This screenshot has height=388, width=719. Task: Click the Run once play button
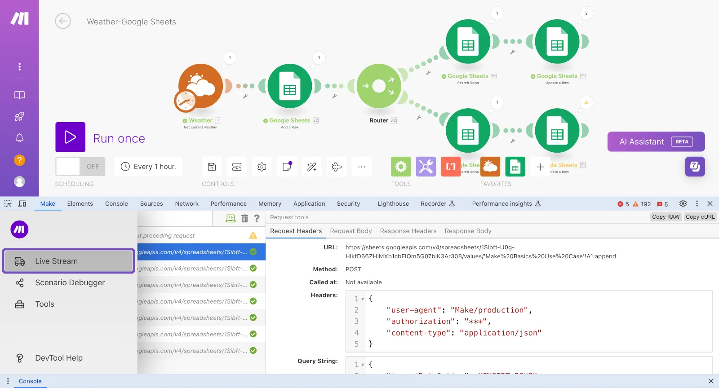click(70, 137)
